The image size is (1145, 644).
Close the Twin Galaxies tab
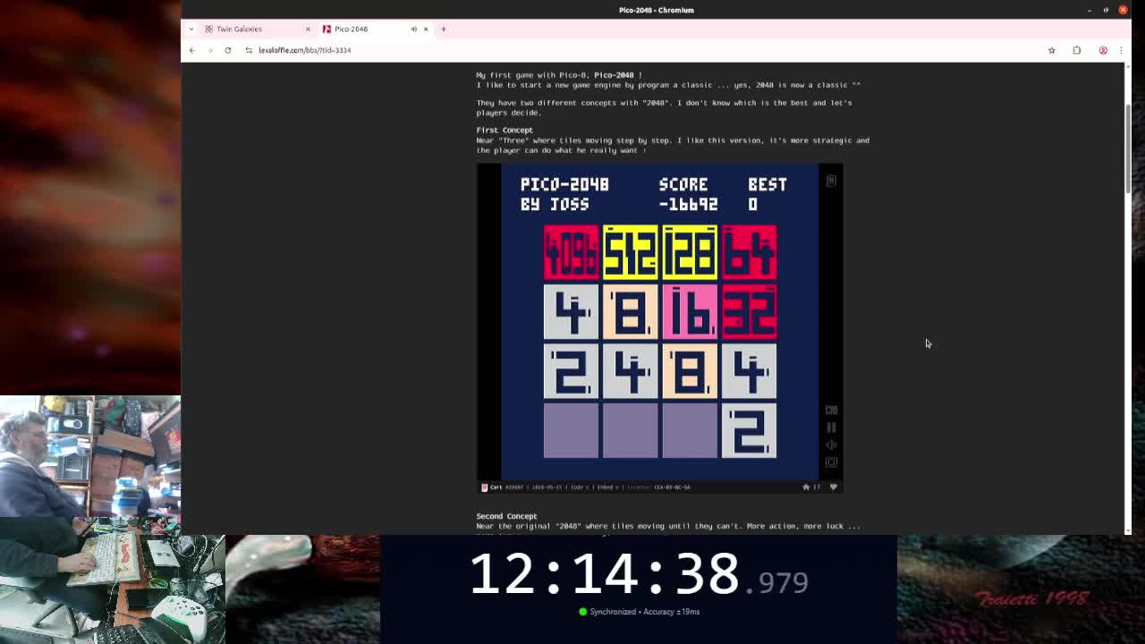pos(308,29)
